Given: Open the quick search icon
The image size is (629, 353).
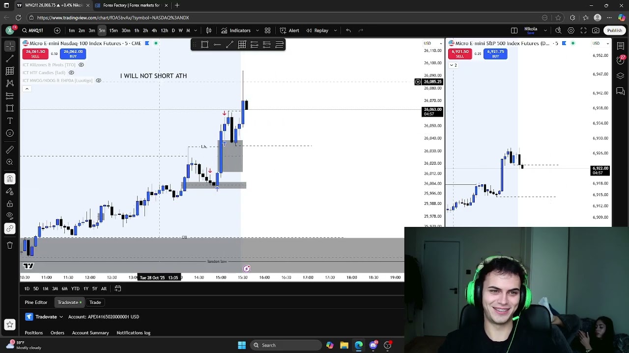Looking at the screenshot, I should (x=558, y=30).
